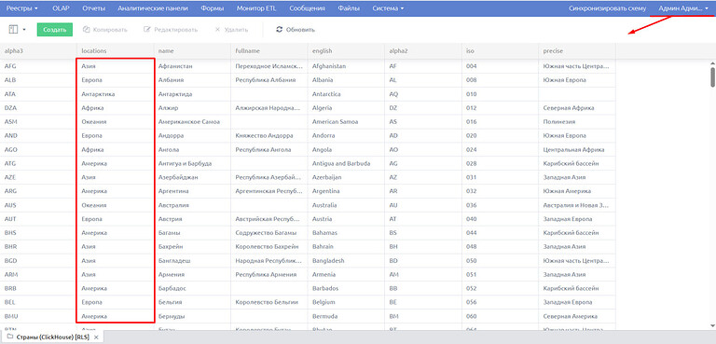Select the AFG cell
Viewport: 716px width, 344px height.
38,66
